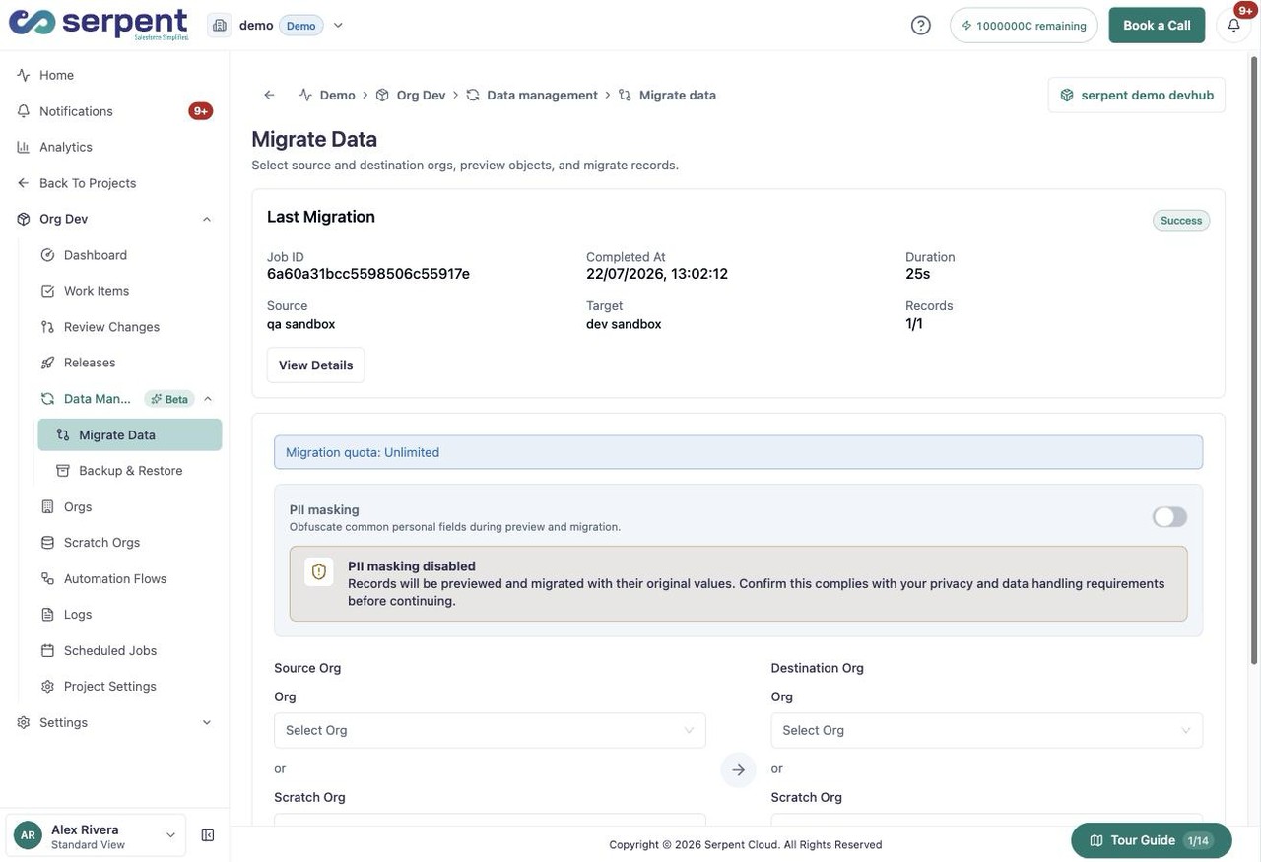Click the Scheduled Jobs calendar icon
Image resolution: width=1261 pixels, height=862 pixels.
pyautogui.click(x=47, y=651)
